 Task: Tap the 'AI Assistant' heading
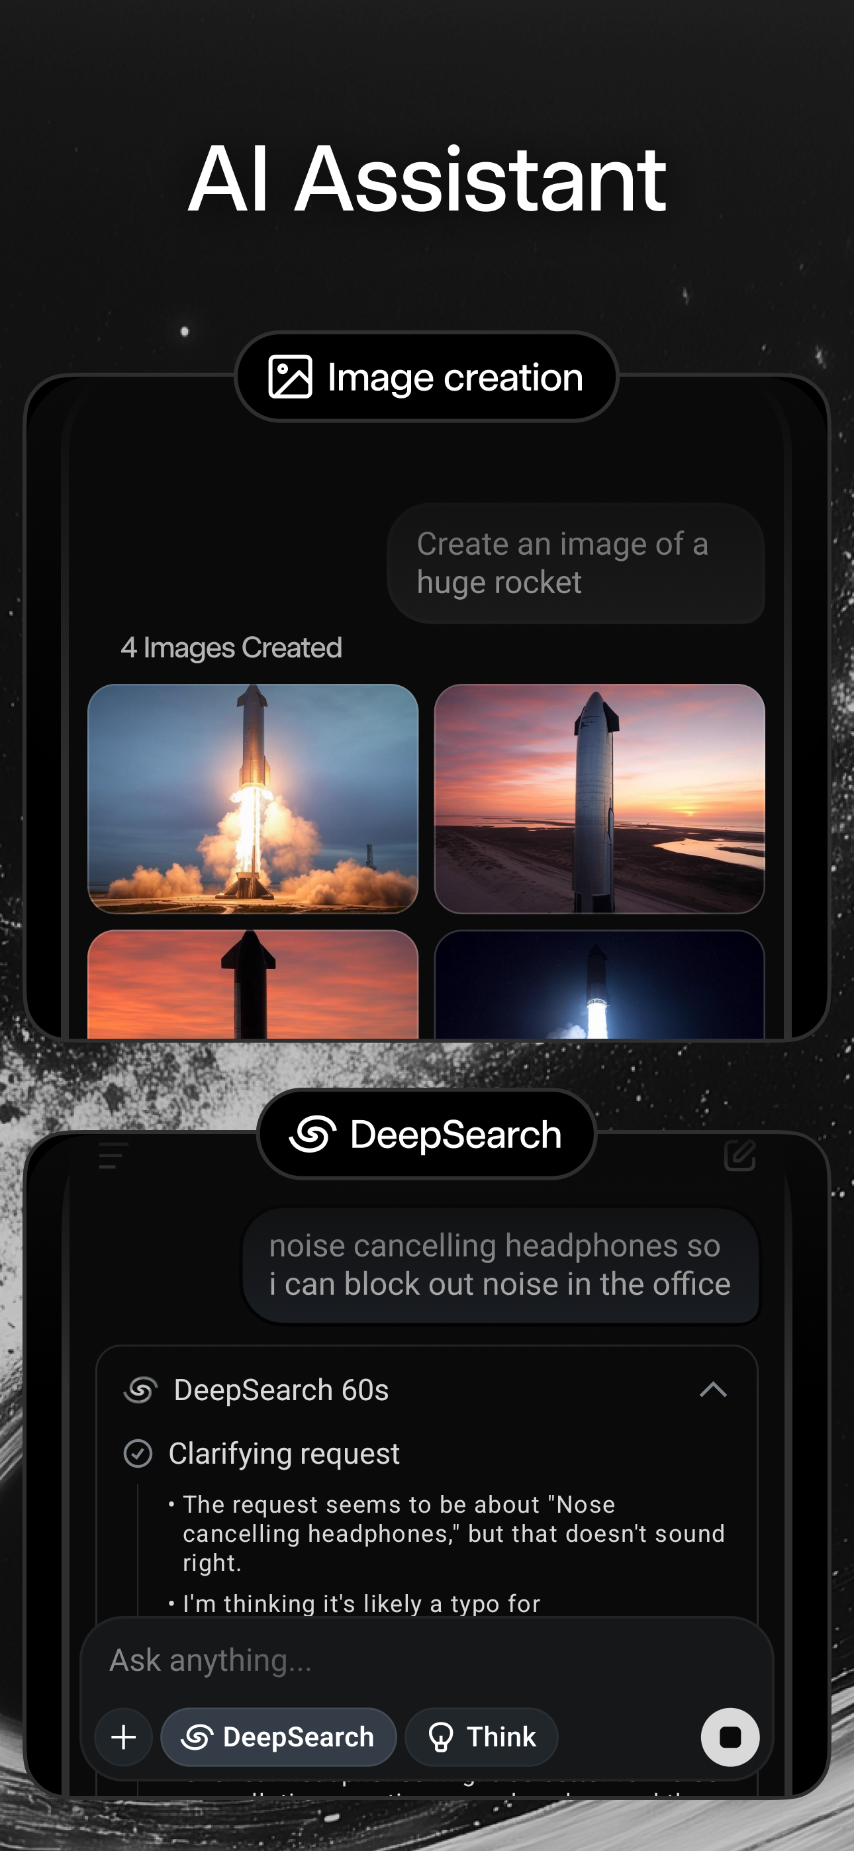(x=427, y=178)
